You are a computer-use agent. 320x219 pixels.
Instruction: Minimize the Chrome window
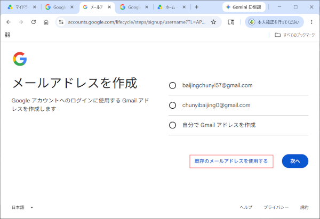pos(279,7)
